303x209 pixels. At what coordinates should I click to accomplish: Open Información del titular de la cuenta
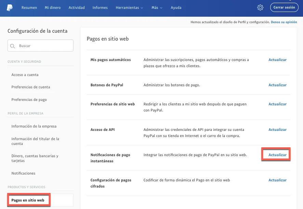(36, 141)
